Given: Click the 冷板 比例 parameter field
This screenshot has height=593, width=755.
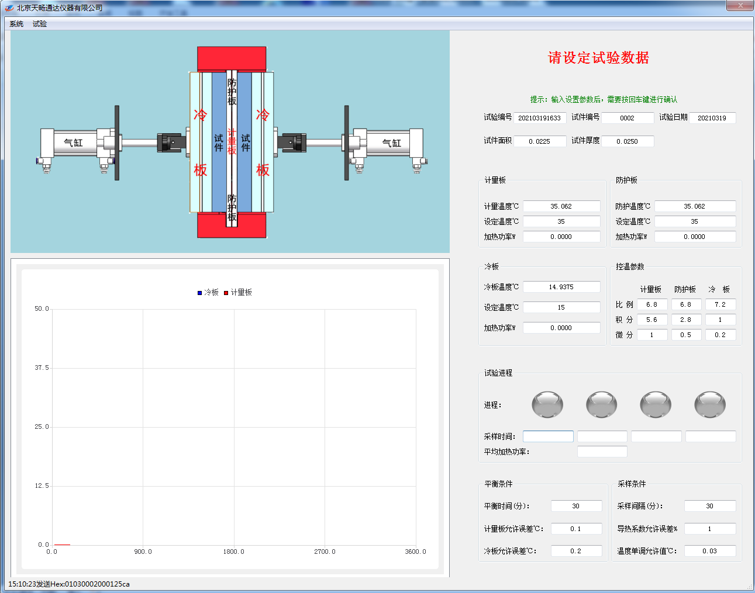Looking at the screenshot, I should 720,304.
